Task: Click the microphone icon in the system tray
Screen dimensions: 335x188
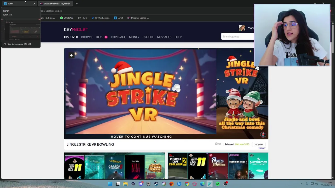Action: click(306, 184)
